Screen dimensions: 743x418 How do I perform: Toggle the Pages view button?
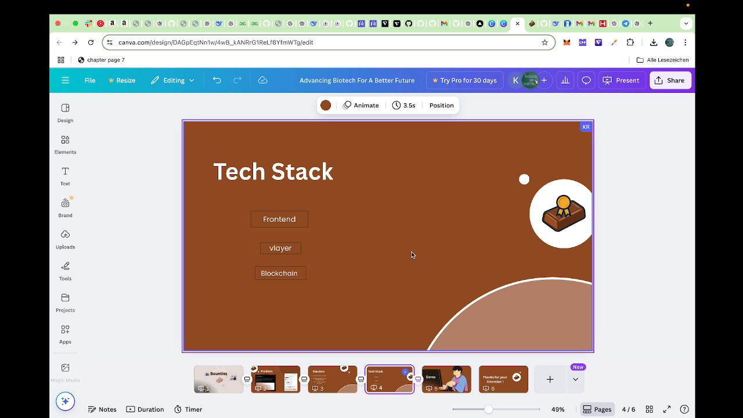(x=597, y=409)
